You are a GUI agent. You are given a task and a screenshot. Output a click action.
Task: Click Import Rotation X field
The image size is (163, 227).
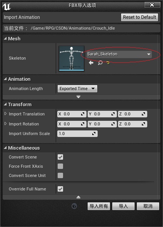[72, 124]
